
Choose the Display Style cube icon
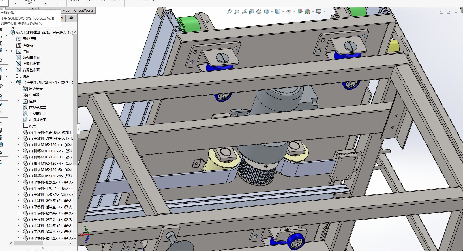pyautogui.click(x=278, y=12)
